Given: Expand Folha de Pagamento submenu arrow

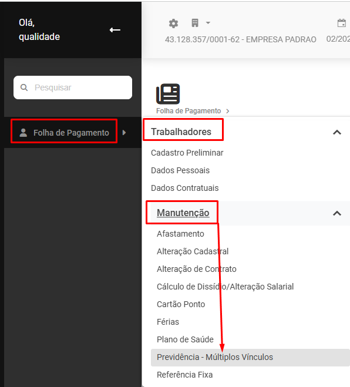Looking at the screenshot, I should pos(124,133).
